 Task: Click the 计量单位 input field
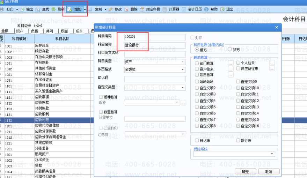click(155, 119)
